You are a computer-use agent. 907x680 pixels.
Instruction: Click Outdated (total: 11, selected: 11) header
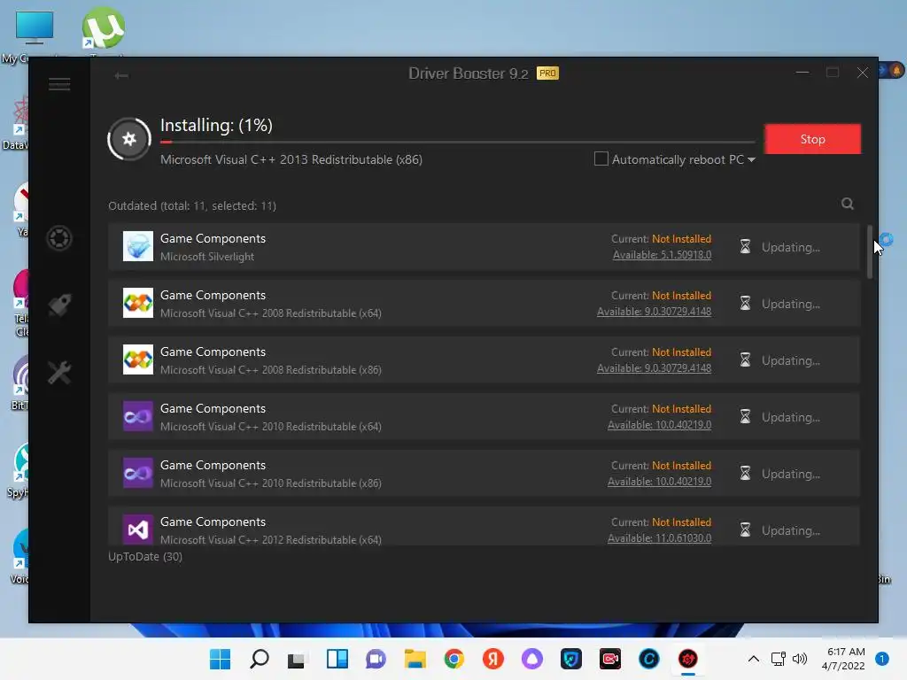point(192,205)
